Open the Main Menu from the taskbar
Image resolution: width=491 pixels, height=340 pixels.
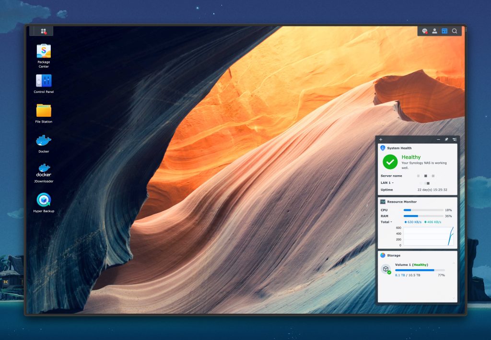[44, 31]
